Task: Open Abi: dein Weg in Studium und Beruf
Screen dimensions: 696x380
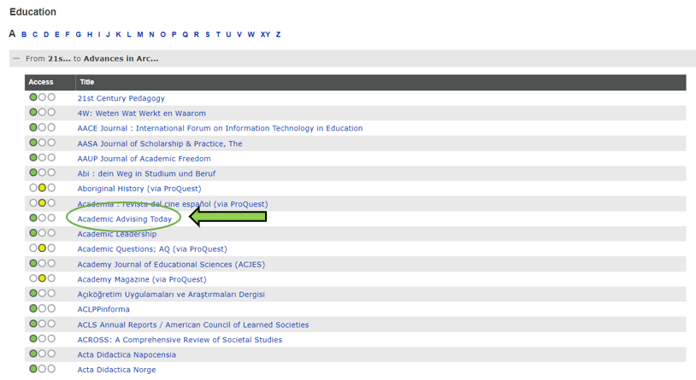Action: point(146,174)
